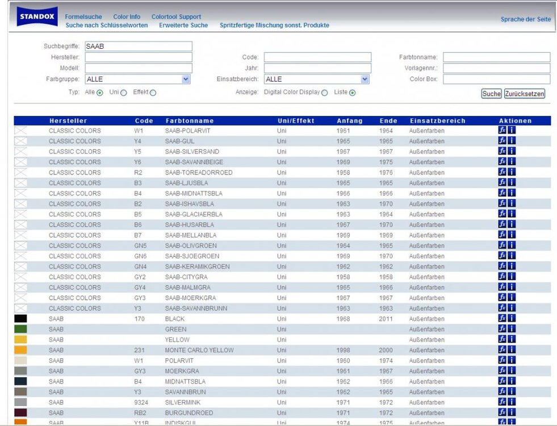Open formula for GREEN row
Viewport: 557px width, 426px height.
coord(502,329)
